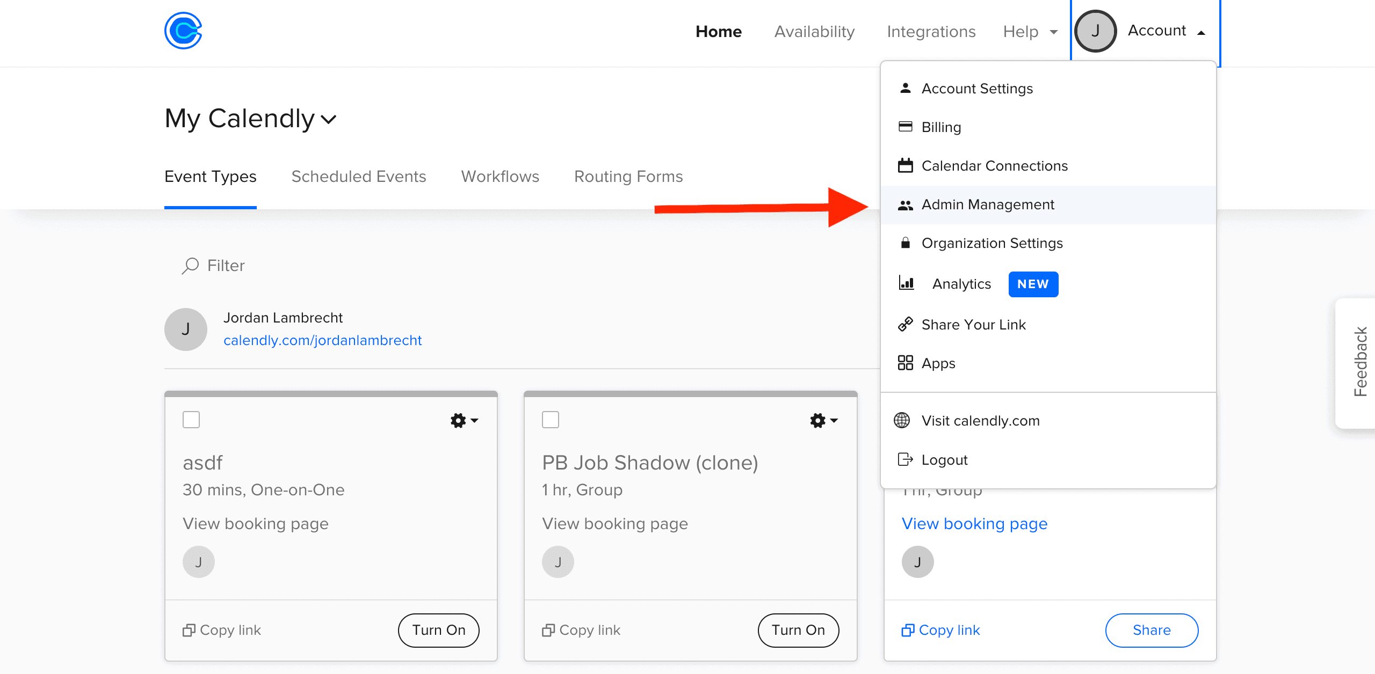
Task: Click Jordan Lambrecht's J avatar
Action: coord(186,329)
